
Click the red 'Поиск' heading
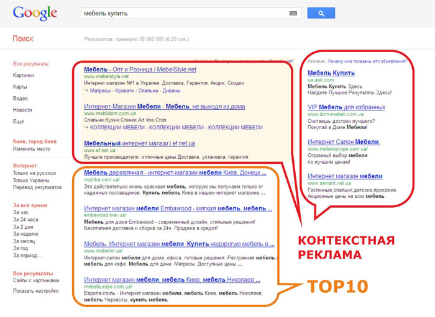click(23, 38)
